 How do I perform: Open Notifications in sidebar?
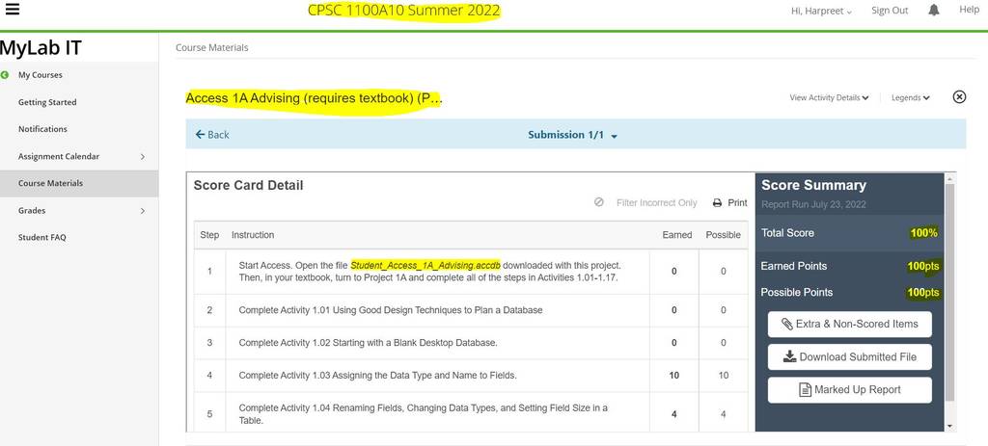point(42,129)
